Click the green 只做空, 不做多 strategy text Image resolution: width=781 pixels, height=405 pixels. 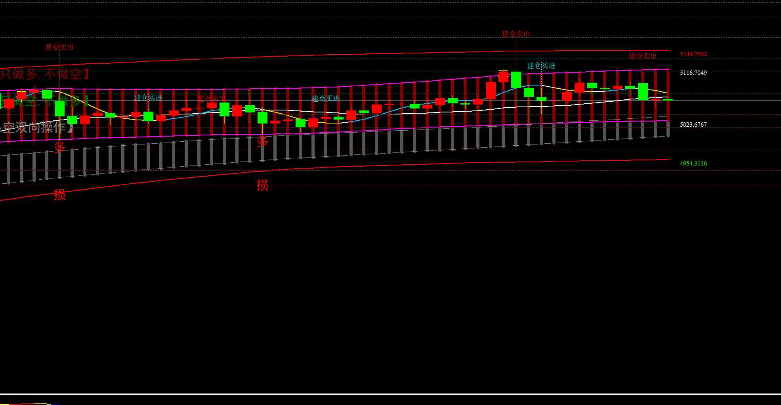tap(44, 101)
